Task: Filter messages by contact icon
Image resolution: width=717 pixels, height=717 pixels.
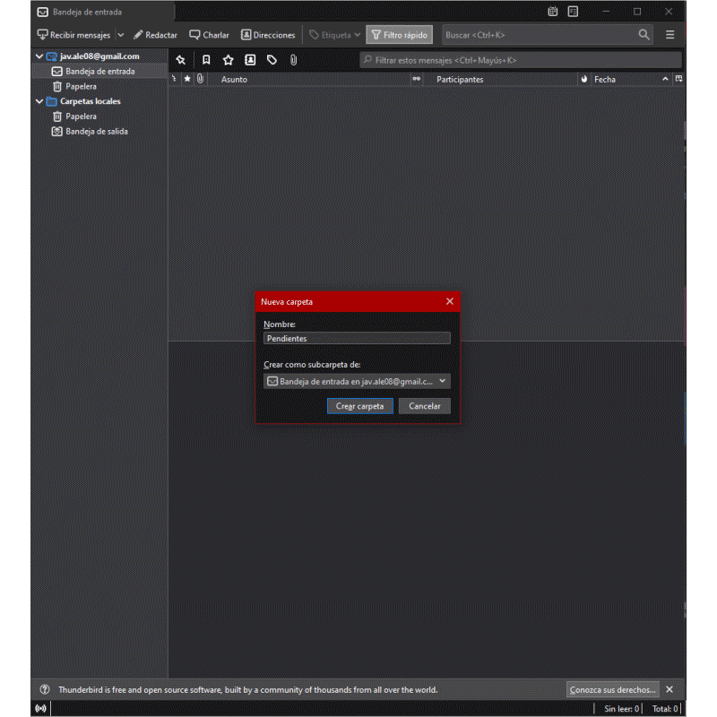Action: (x=250, y=60)
